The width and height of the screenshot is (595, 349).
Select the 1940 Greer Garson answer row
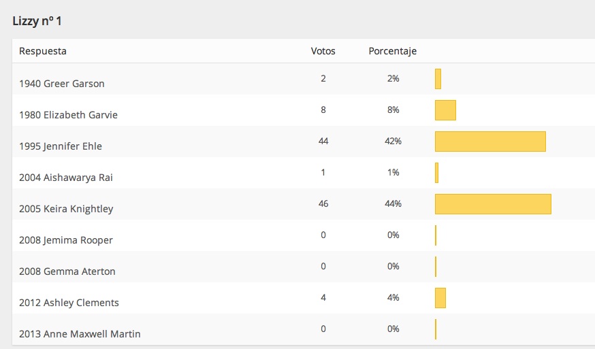pos(62,84)
